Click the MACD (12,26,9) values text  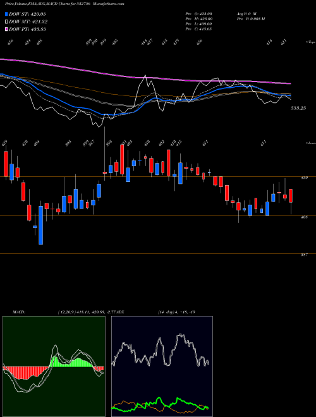click(x=87, y=312)
